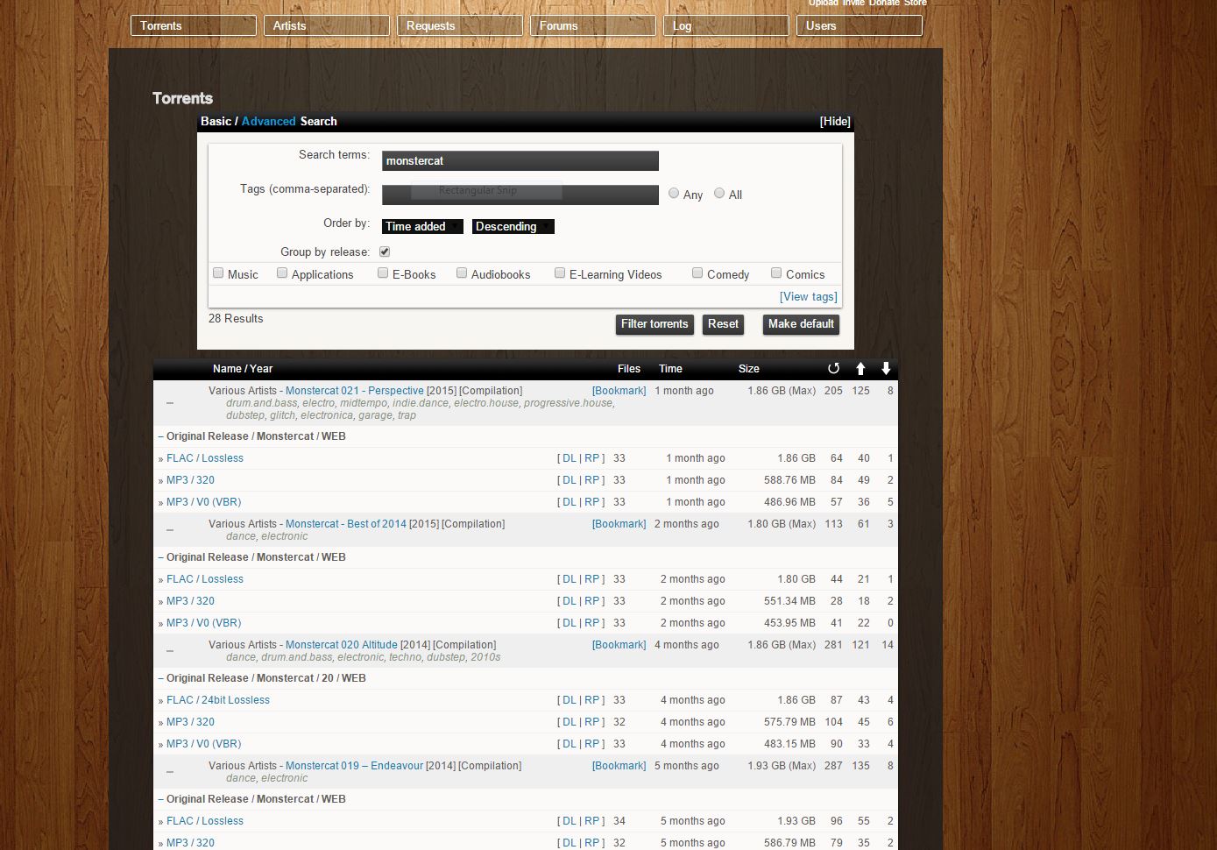Bookmark Monstercat - Best of 2014
The width and height of the screenshot is (1217, 850).
point(619,524)
